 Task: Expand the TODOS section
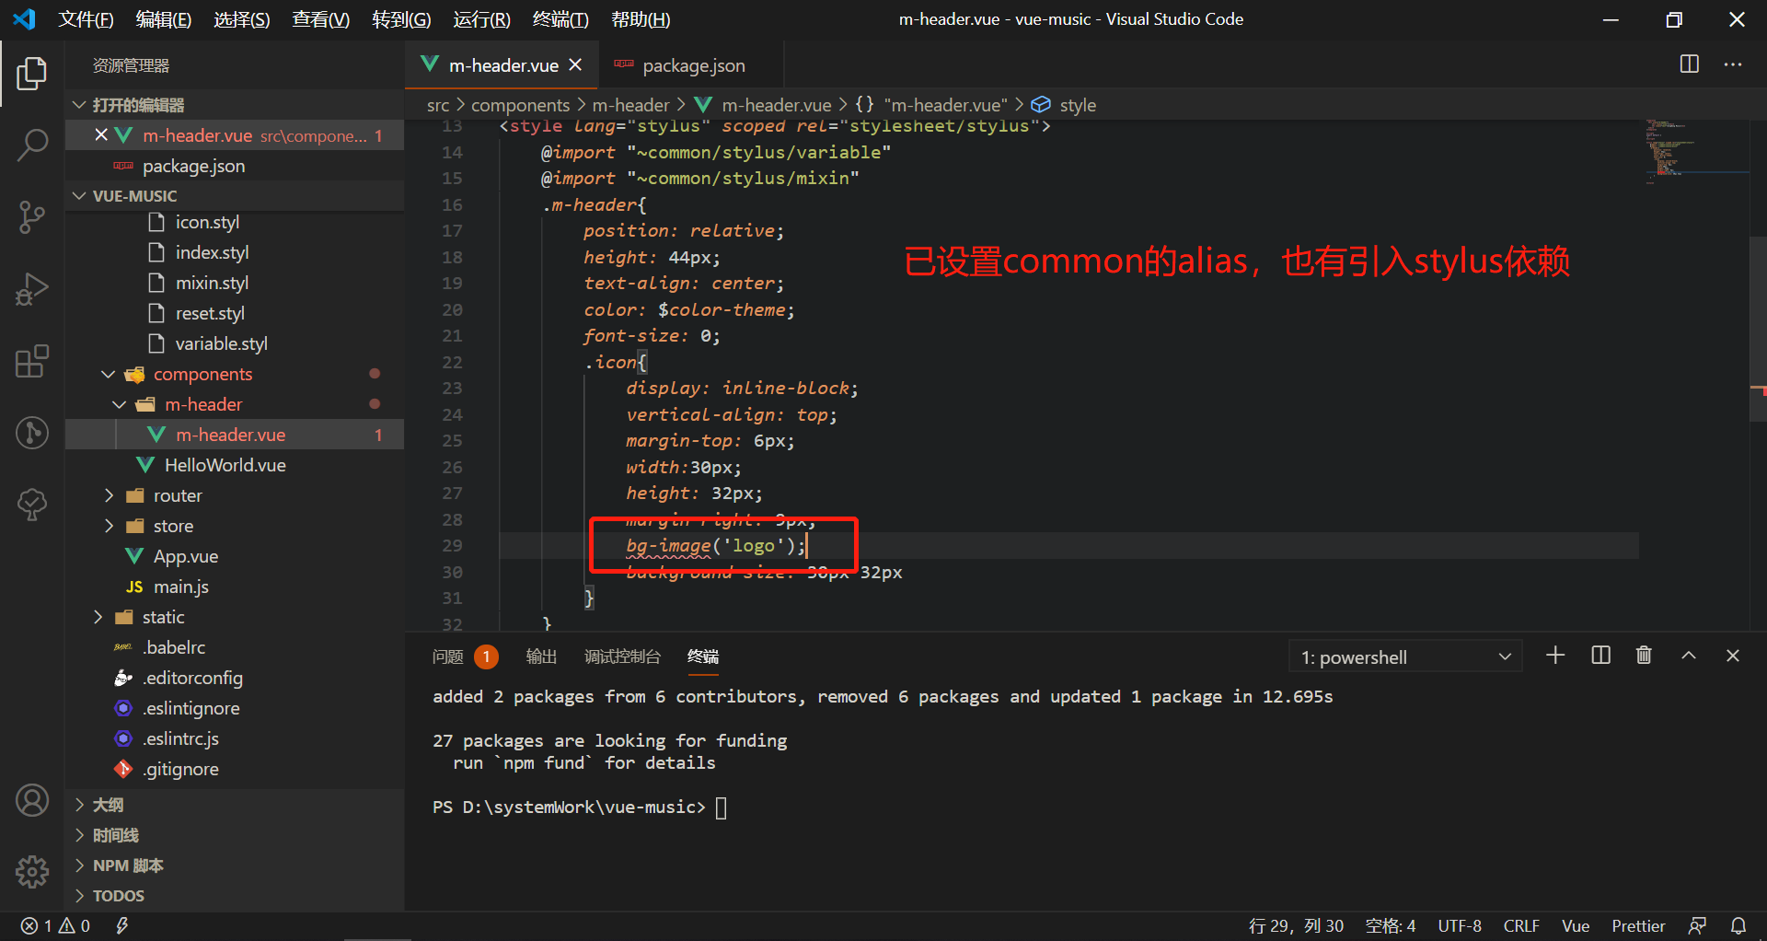79,896
